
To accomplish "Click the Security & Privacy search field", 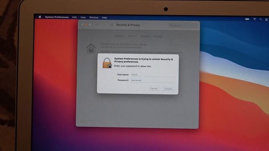I will 183,25.
